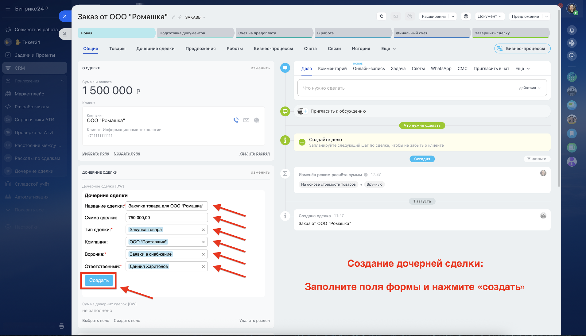Click the "Сумма сделки" input field
This screenshot has width=586, height=336.
(x=166, y=218)
